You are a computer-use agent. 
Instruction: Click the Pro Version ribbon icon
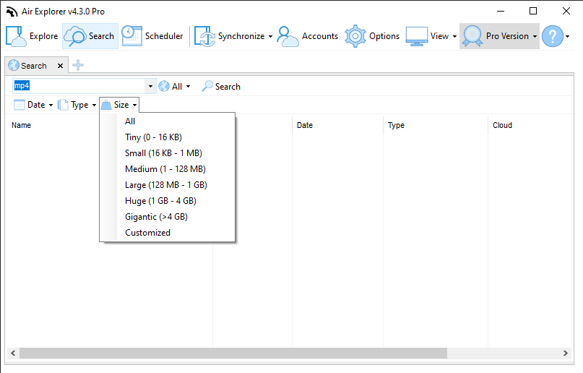pyautogui.click(x=472, y=36)
